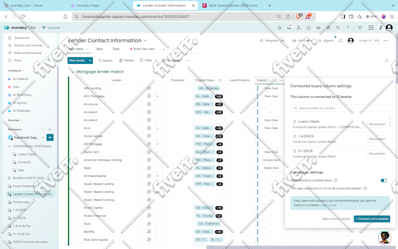Check the Archwestcapital row checkbox
The image size is (398, 249).
(x=73, y=176)
